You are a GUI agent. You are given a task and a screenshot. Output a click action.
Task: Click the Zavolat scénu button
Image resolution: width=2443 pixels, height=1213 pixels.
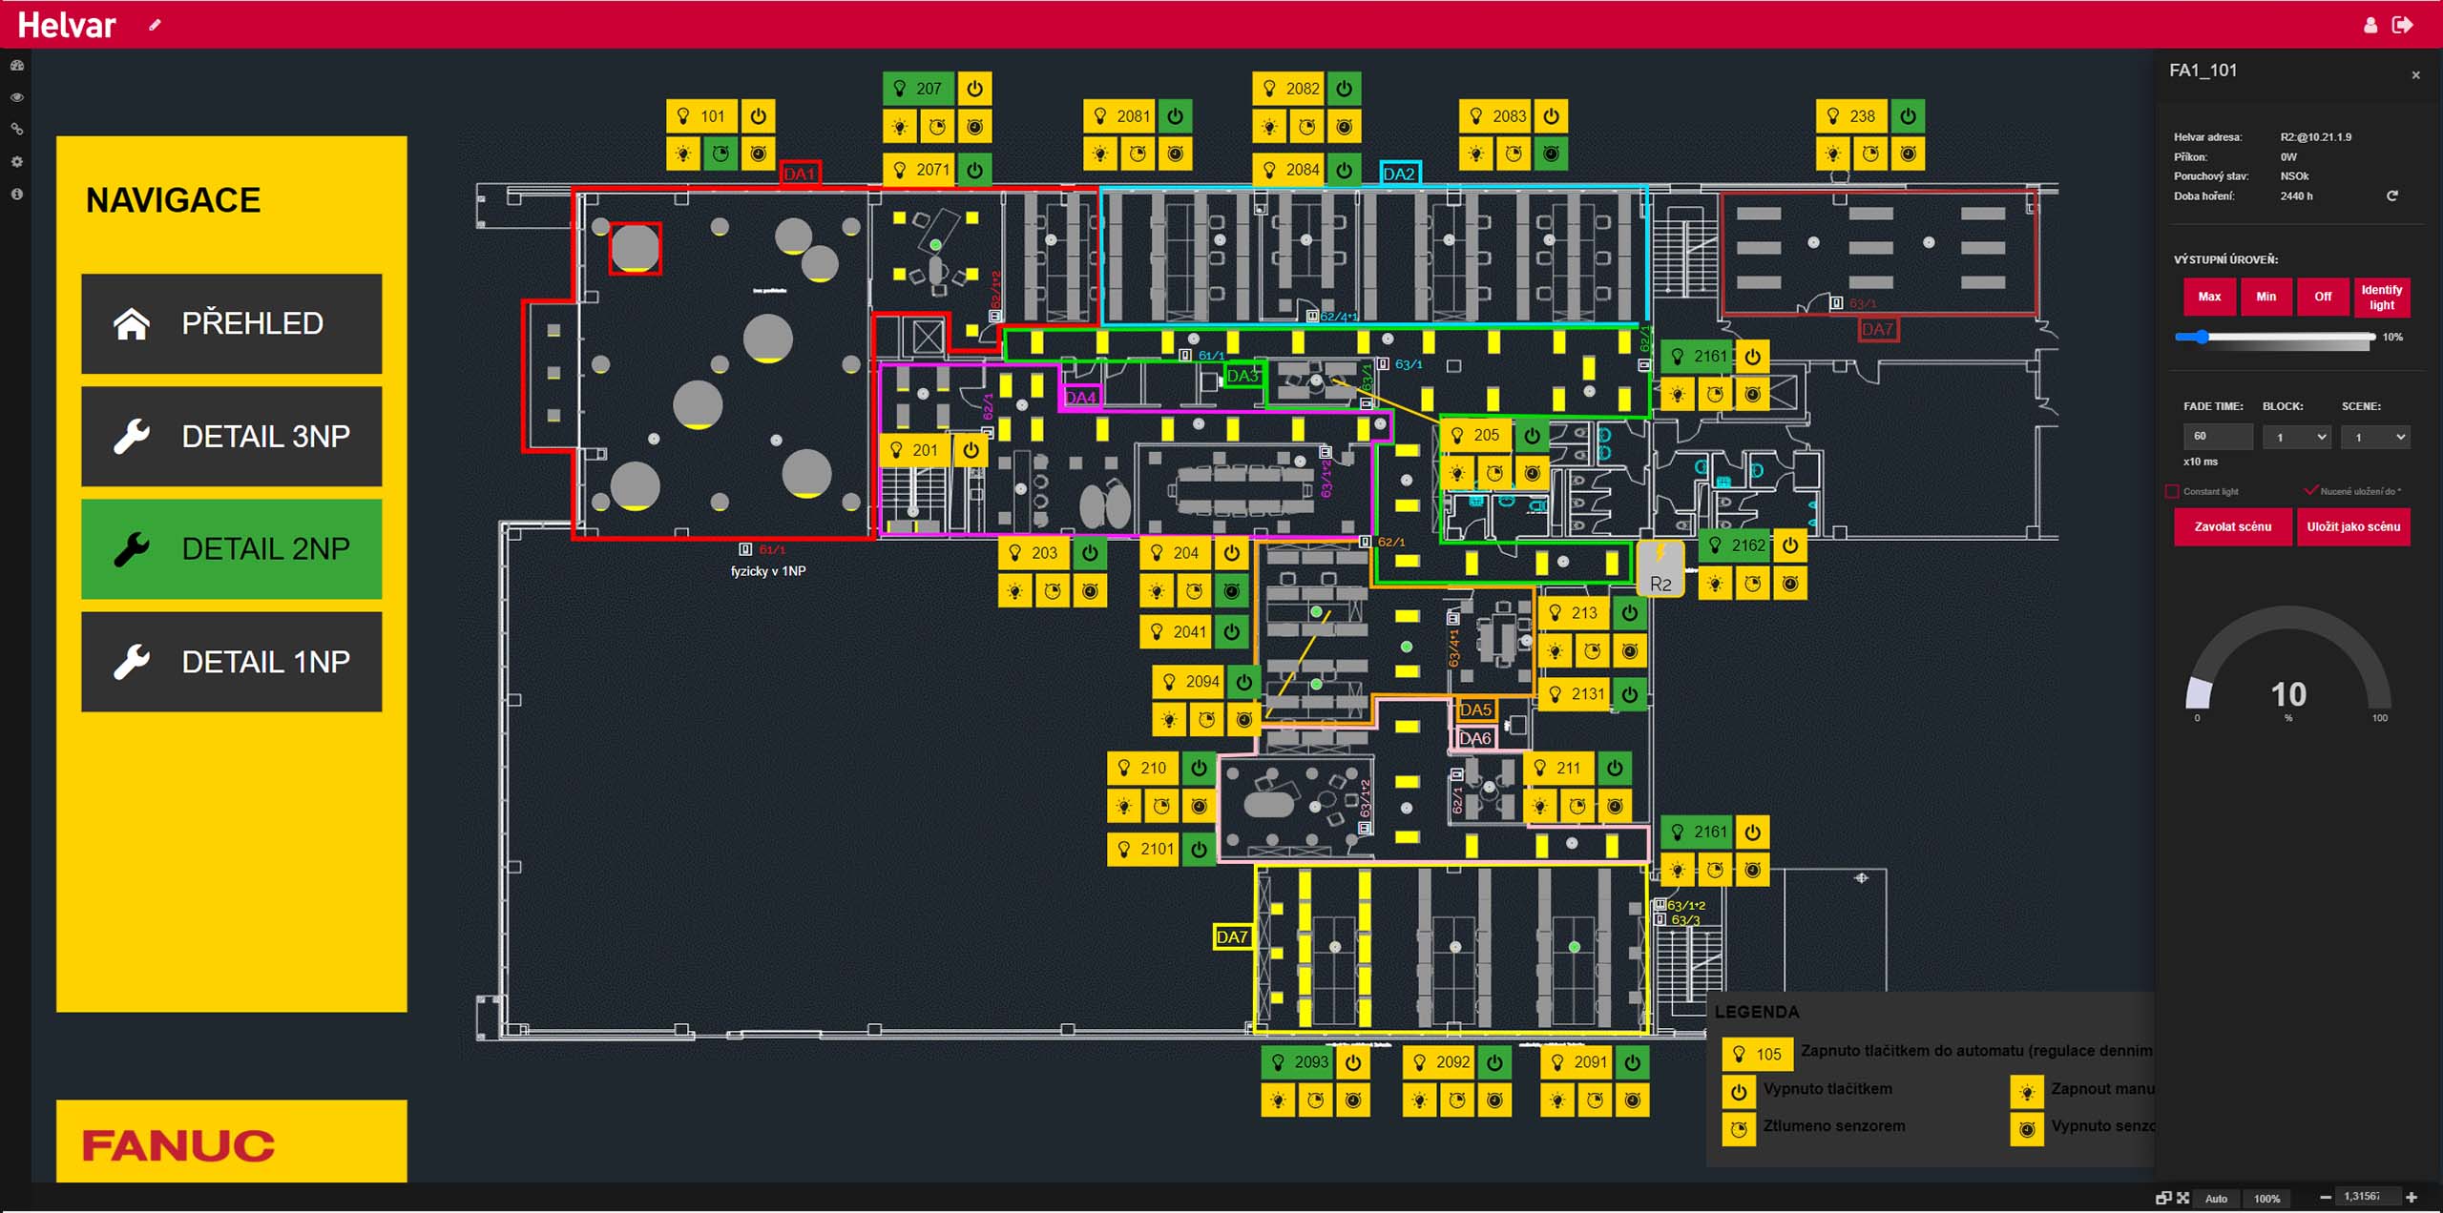coord(2232,526)
